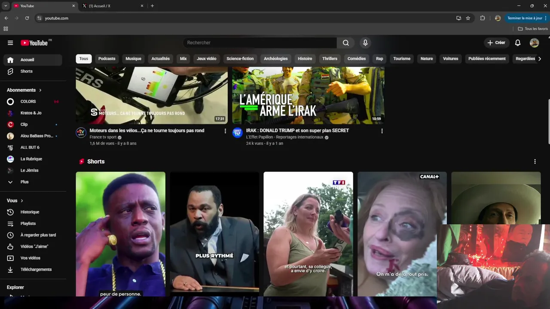Select the Podcasts filter chip

pos(107,58)
